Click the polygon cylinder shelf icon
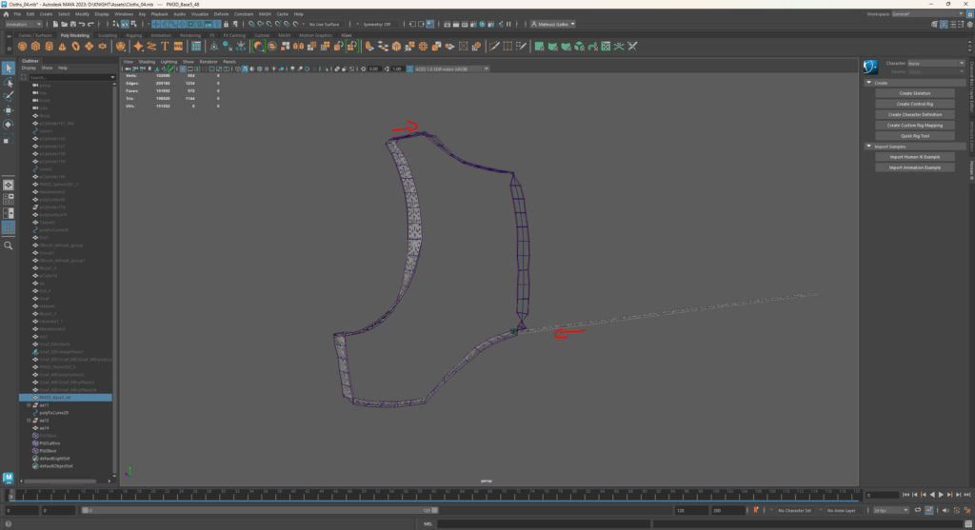This screenshot has height=530, width=975. pyautogui.click(x=49, y=46)
